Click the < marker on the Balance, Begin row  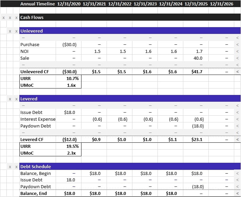(237, 173)
